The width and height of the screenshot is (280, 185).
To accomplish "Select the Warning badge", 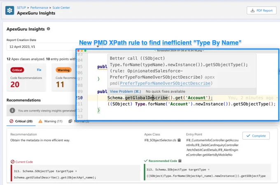I will click(x=63, y=70).
